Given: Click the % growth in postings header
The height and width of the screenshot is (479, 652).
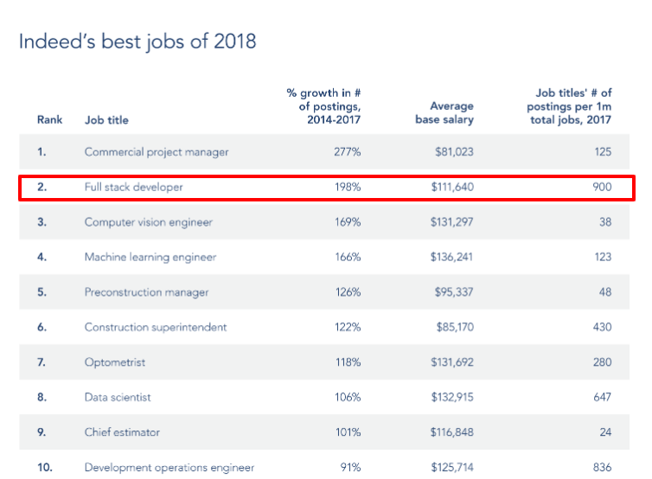Looking at the screenshot, I should pos(323,106).
